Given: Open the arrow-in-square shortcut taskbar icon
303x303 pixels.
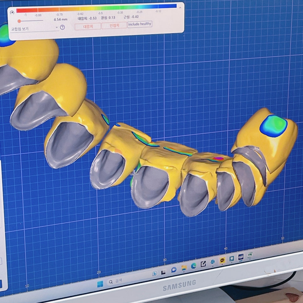Looking at the screenshot, I should pyautogui.click(x=203, y=264).
